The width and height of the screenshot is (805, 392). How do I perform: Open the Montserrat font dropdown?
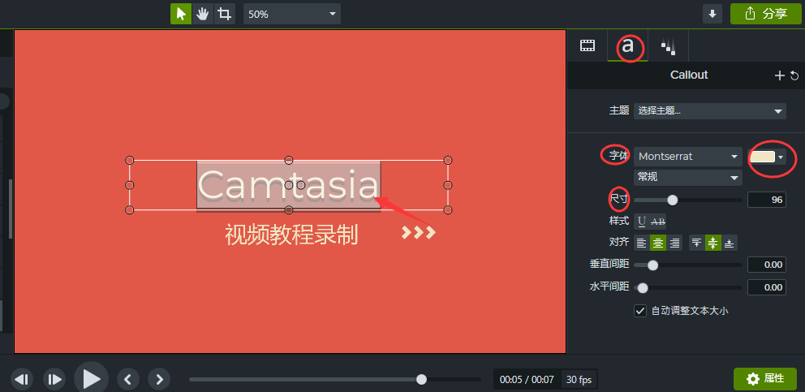click(x=688, y=156)
